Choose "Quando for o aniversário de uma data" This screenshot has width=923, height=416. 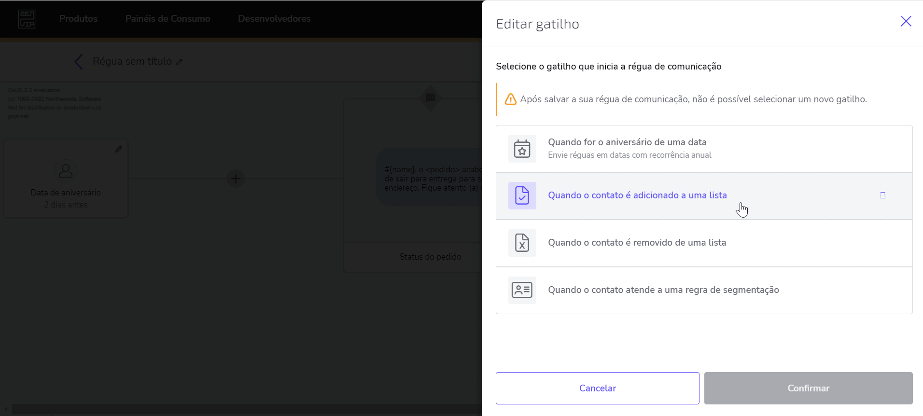tap(704, 149)
